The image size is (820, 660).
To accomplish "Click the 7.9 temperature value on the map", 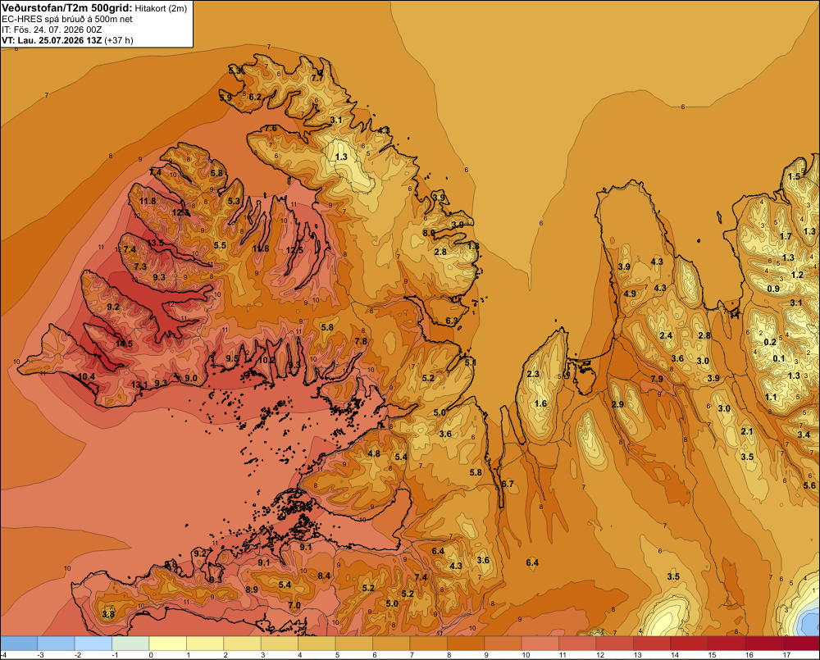I will [x=657, y=379].
